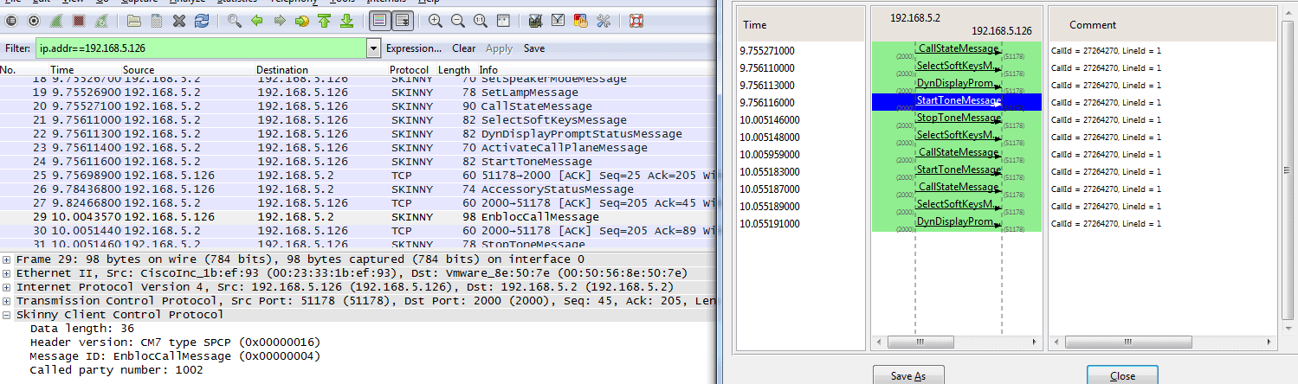
Task: Open a capture file (folder icon)
Action: point(133,20)
